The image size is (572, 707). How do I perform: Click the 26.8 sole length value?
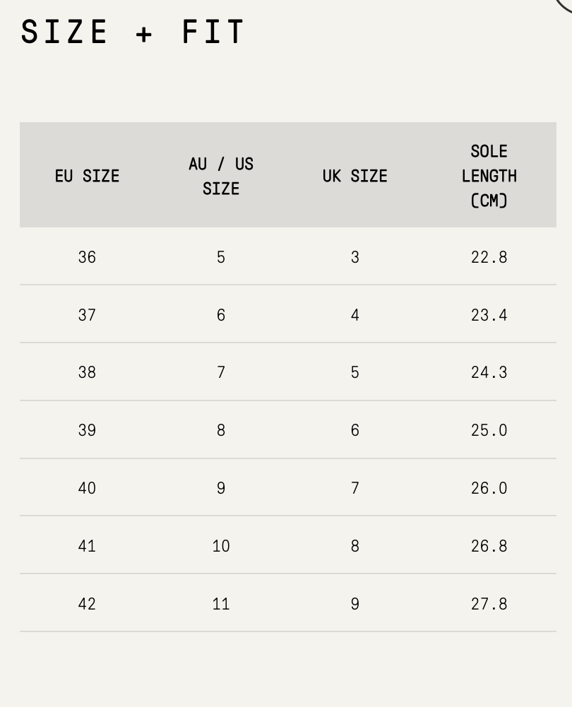click(x=489, y=546)
